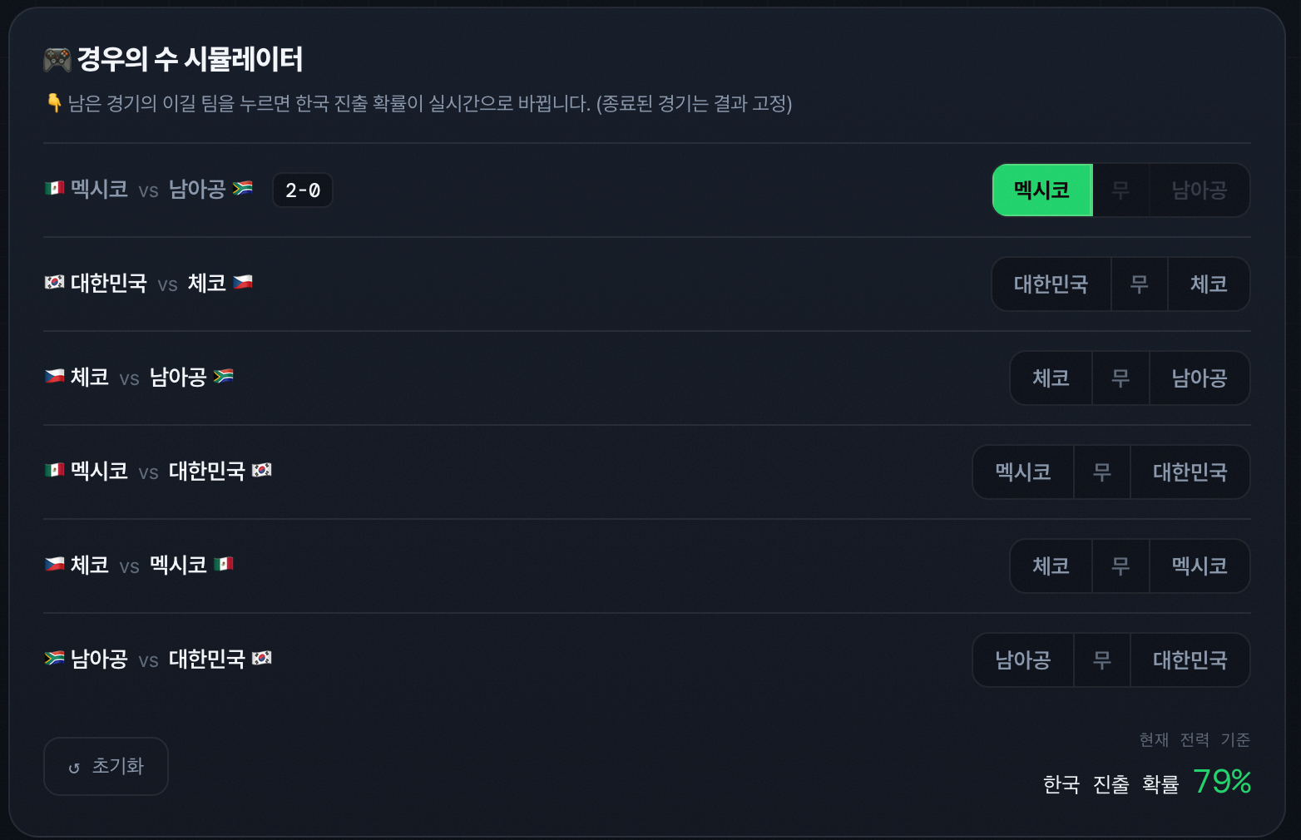This screenshot has height=840, width=1301.
Task: Click the green 멕시코 fixed result button
Action: pos(1042,190)
